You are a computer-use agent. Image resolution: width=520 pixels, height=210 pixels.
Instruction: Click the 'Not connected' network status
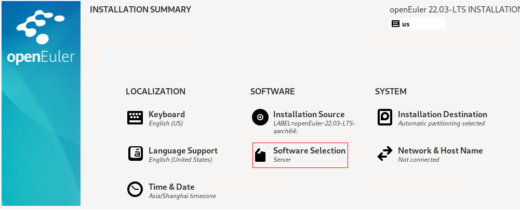(x=418, y=160)
